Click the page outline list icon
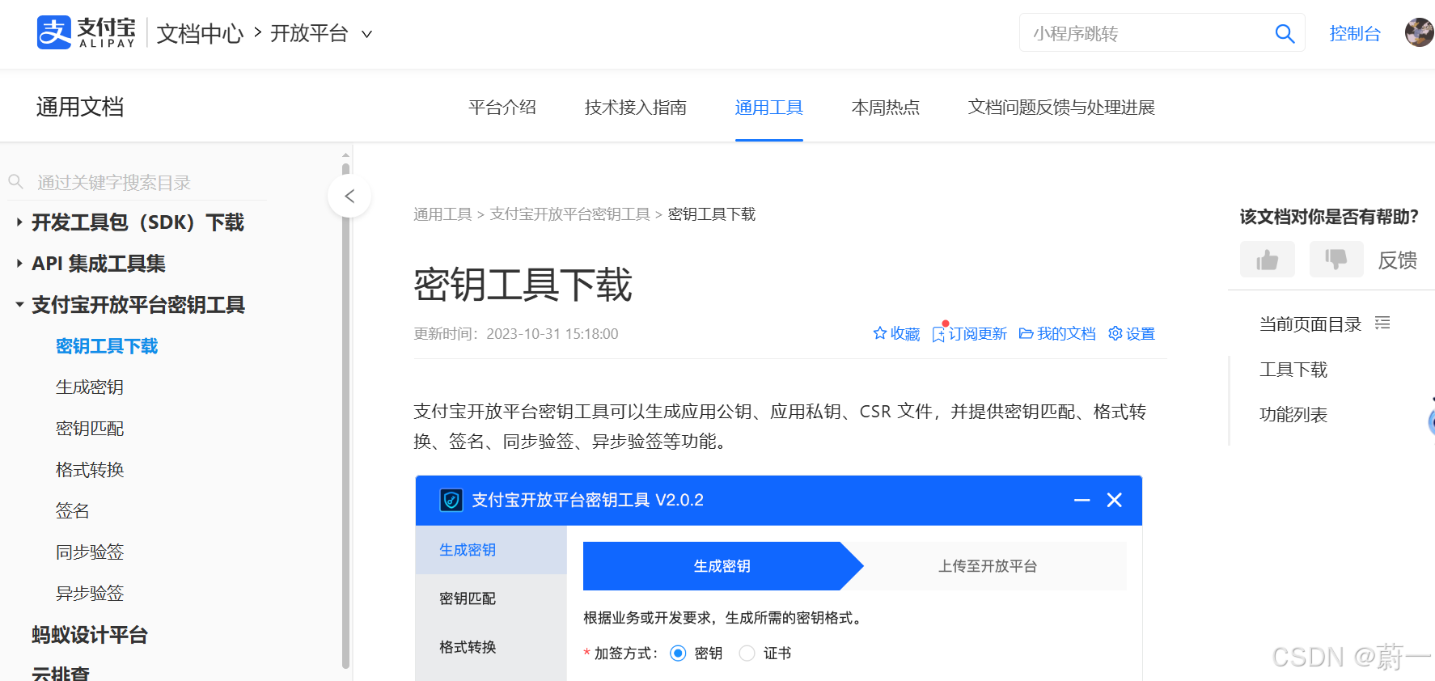1435x681 pixels. point(1382,324)
